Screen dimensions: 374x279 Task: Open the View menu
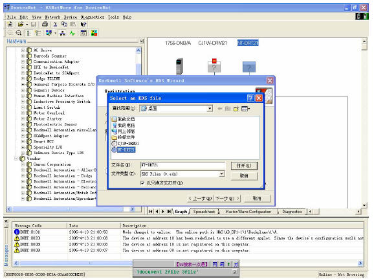pos(37,17)
